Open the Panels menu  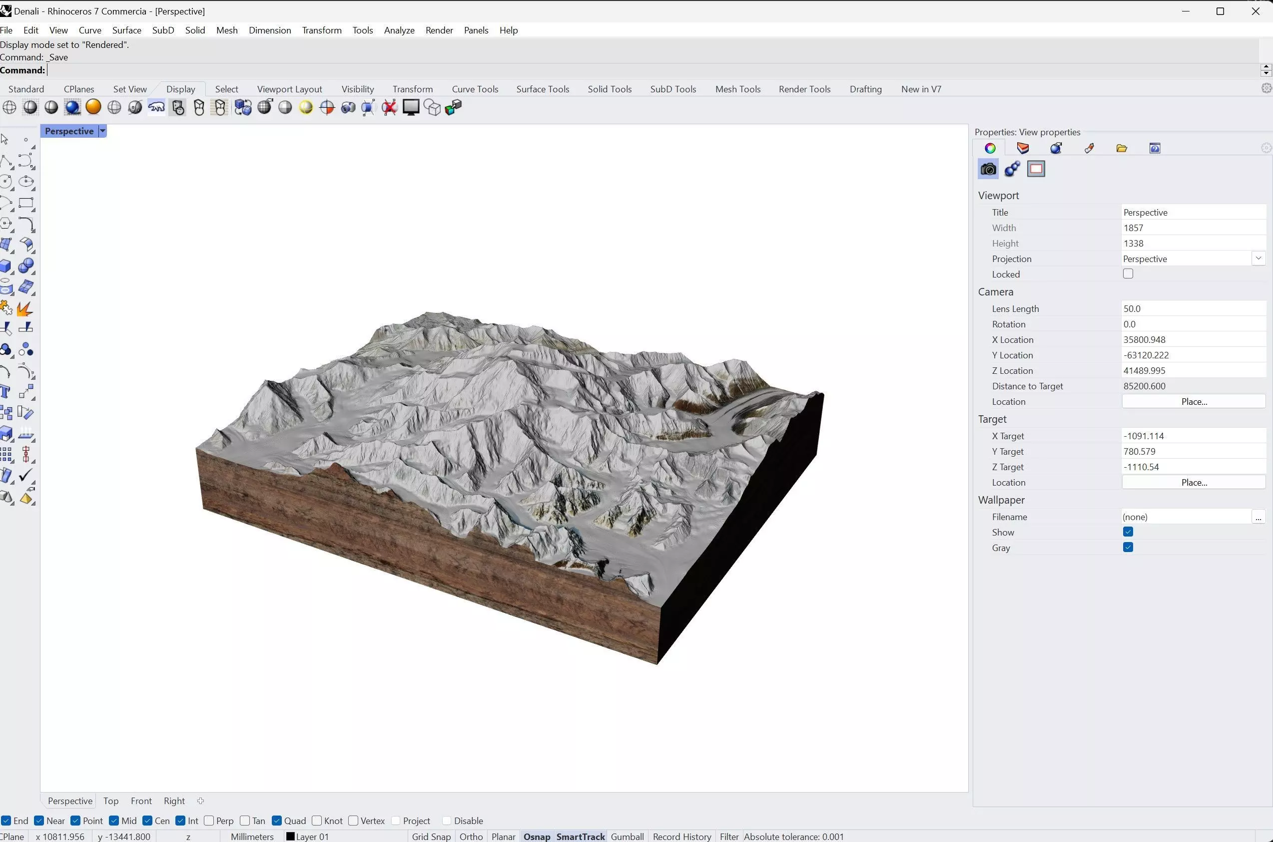point(476,30)
